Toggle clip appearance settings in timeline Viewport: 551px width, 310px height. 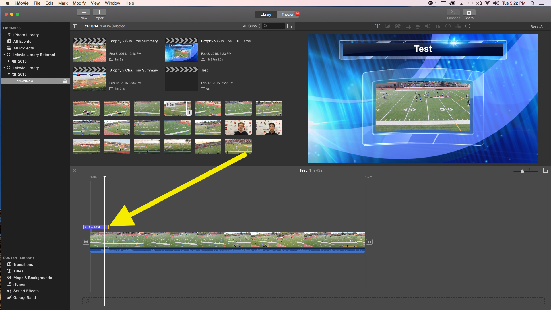(x=545, y=170)
